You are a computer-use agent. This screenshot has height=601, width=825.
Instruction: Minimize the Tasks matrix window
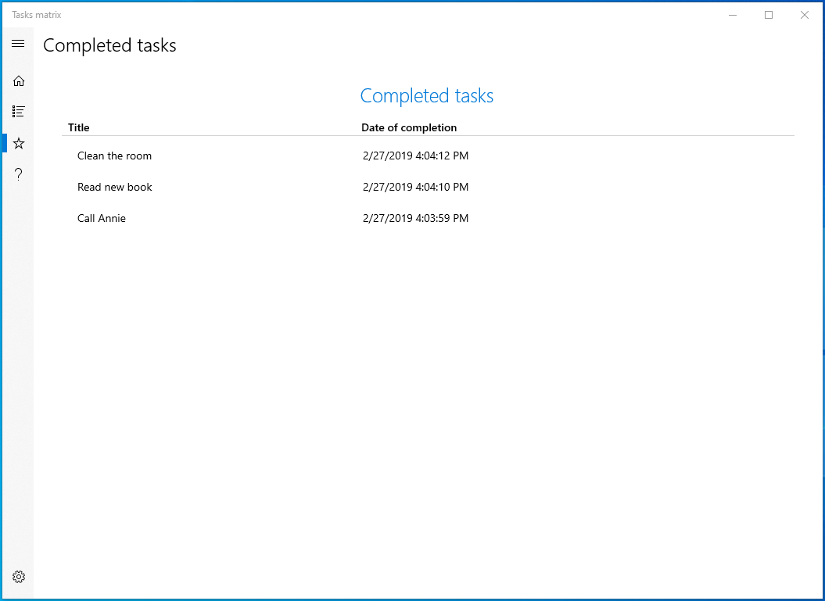(x=733, y=15)
